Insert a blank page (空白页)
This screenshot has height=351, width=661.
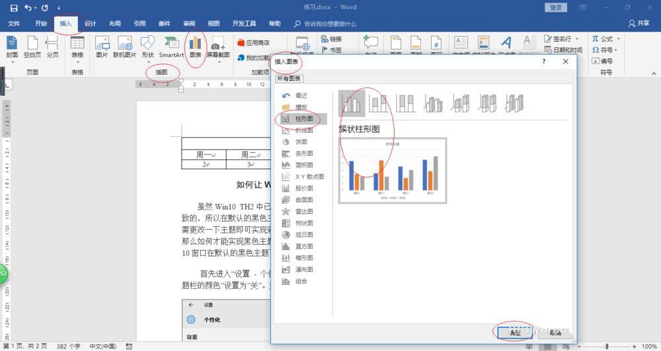point(32,47)
